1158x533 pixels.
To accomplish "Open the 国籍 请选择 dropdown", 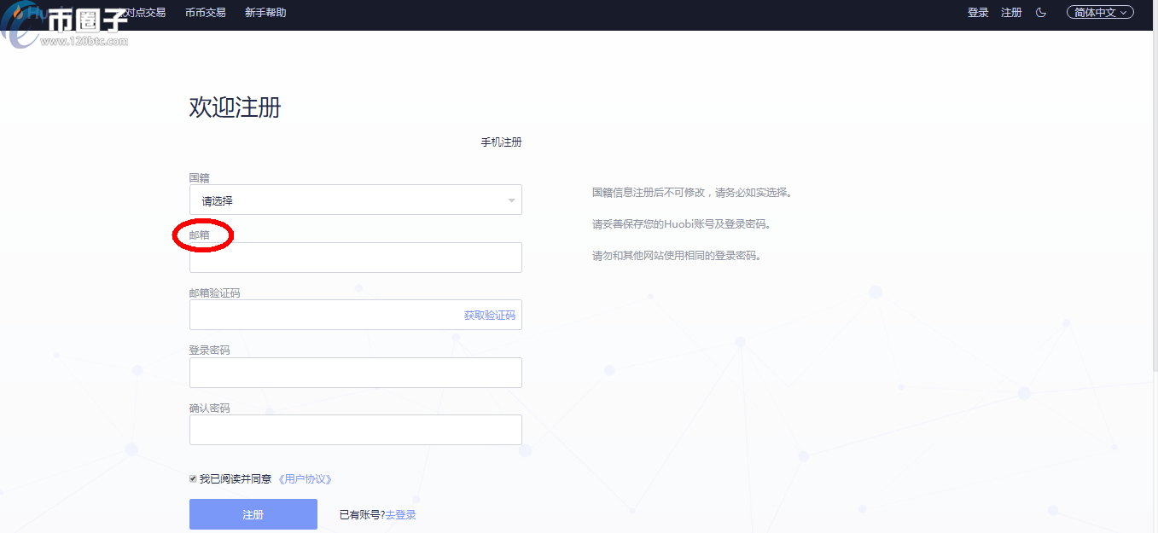I will tap(355, 200).
